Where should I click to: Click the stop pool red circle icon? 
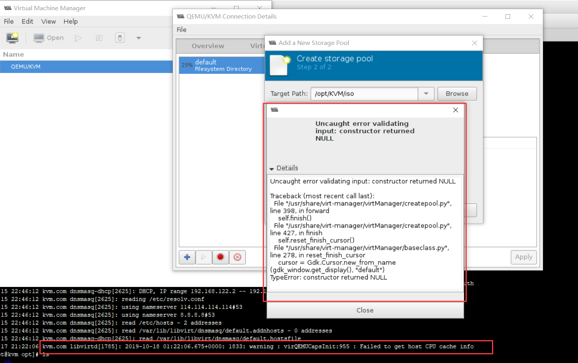[x=221, y=257]
